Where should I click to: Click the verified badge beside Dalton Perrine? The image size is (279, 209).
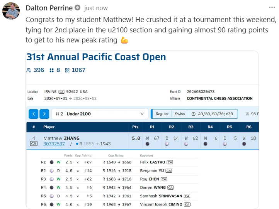click(77, 8)
